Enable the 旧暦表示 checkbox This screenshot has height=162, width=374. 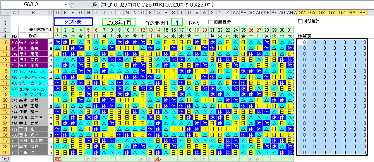click(x=211, y=22)
